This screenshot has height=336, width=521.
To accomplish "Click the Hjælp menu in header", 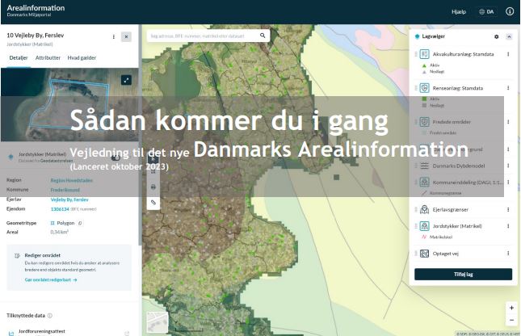I will click(459, 11).
